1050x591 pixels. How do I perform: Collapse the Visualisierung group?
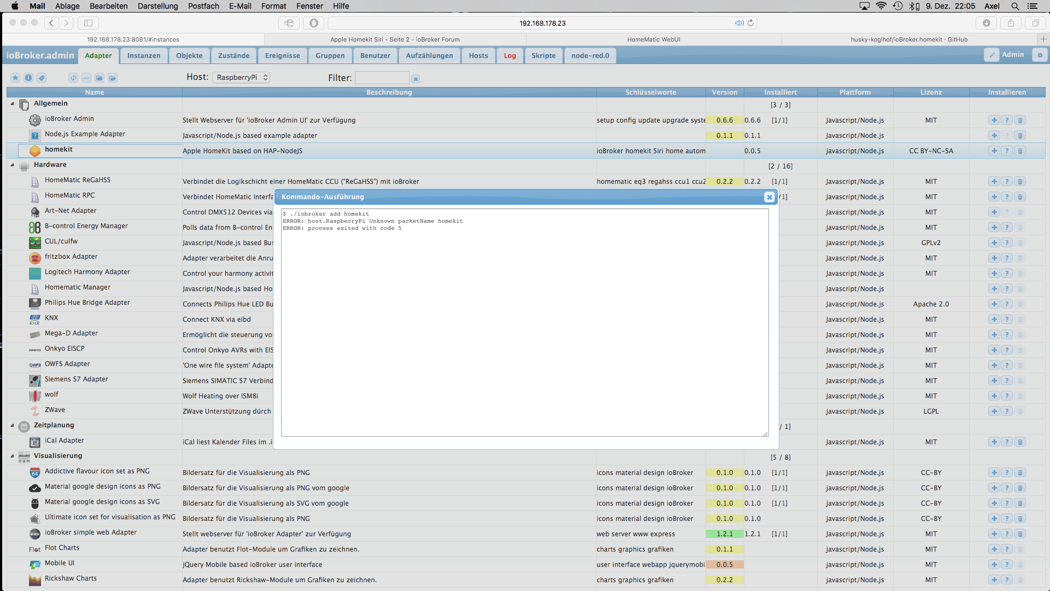12,456
